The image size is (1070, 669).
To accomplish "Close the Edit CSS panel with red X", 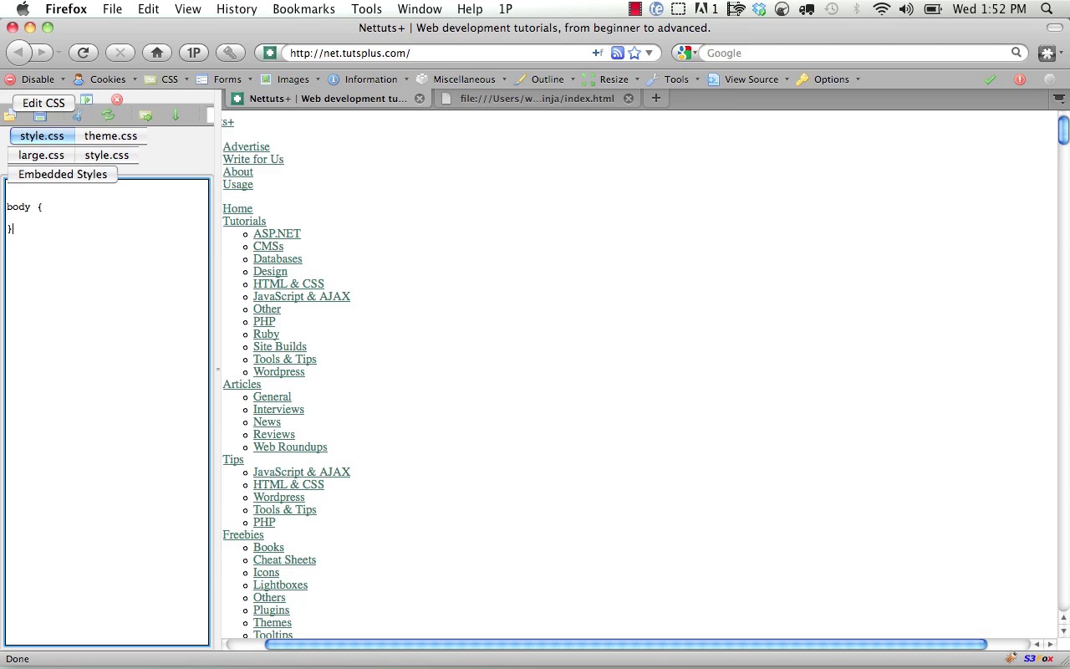I will [117, 100].
